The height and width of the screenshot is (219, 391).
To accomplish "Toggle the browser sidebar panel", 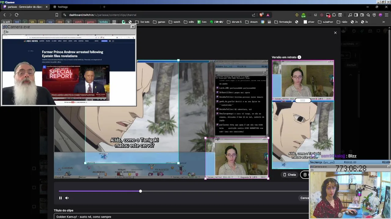I will [x=356, y=15].
